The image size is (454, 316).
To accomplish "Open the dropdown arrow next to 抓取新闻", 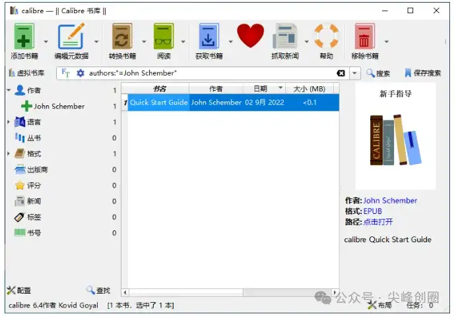I will pyautogui.click(x=307, y=42).
